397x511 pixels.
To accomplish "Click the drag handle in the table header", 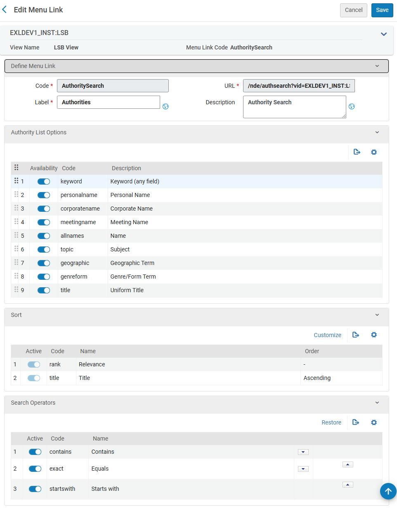I will pyautogui.click(x=17, y=167).
